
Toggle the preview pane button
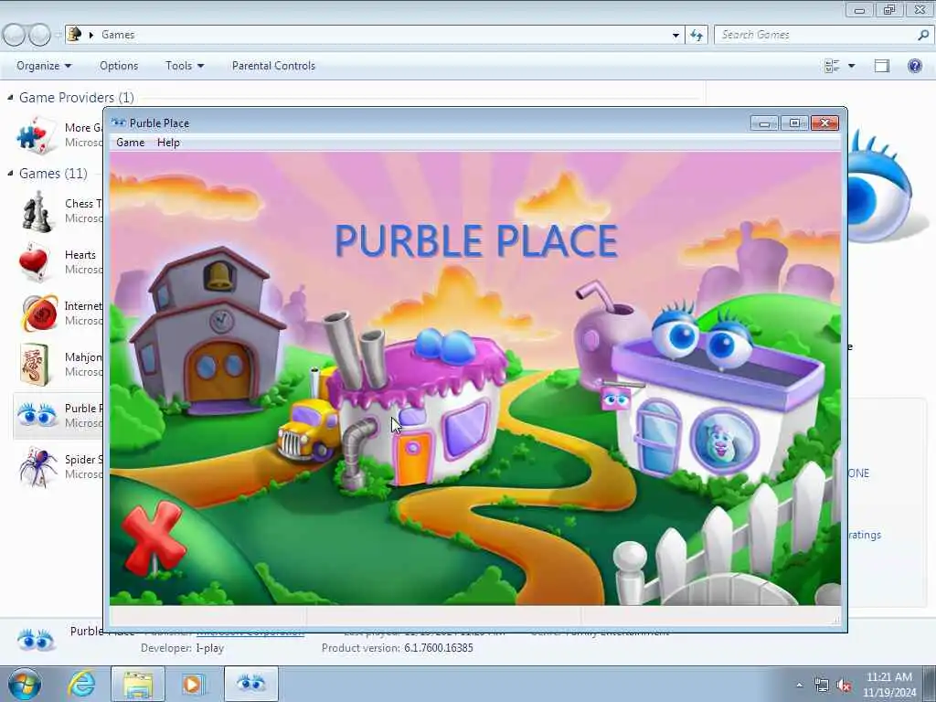pyautogui.click(x=882, y=66)
